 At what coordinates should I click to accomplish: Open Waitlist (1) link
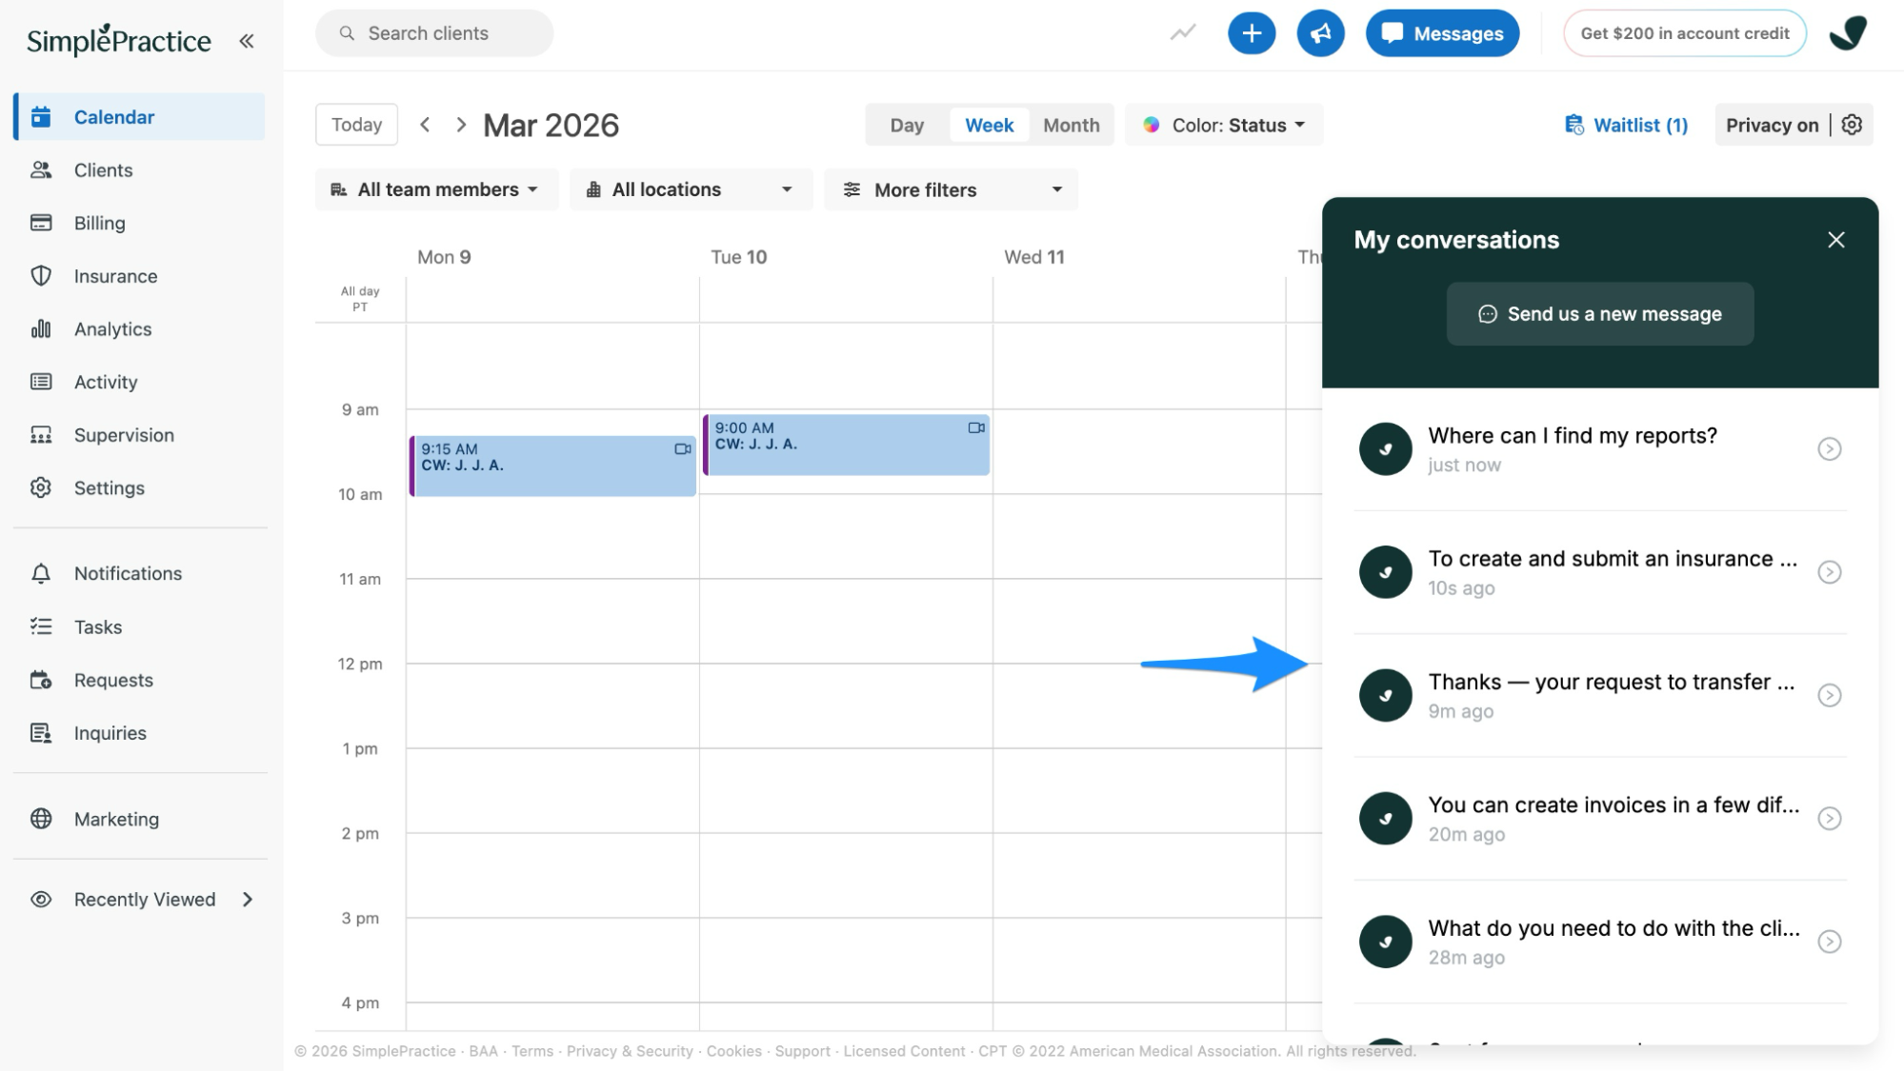[x=1626, y=125]
